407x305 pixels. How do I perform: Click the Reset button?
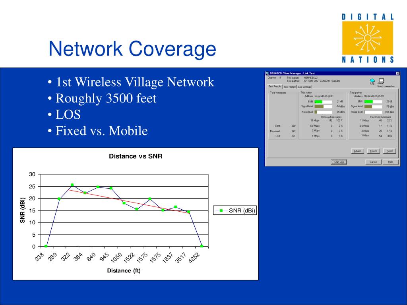coord(390,151)
